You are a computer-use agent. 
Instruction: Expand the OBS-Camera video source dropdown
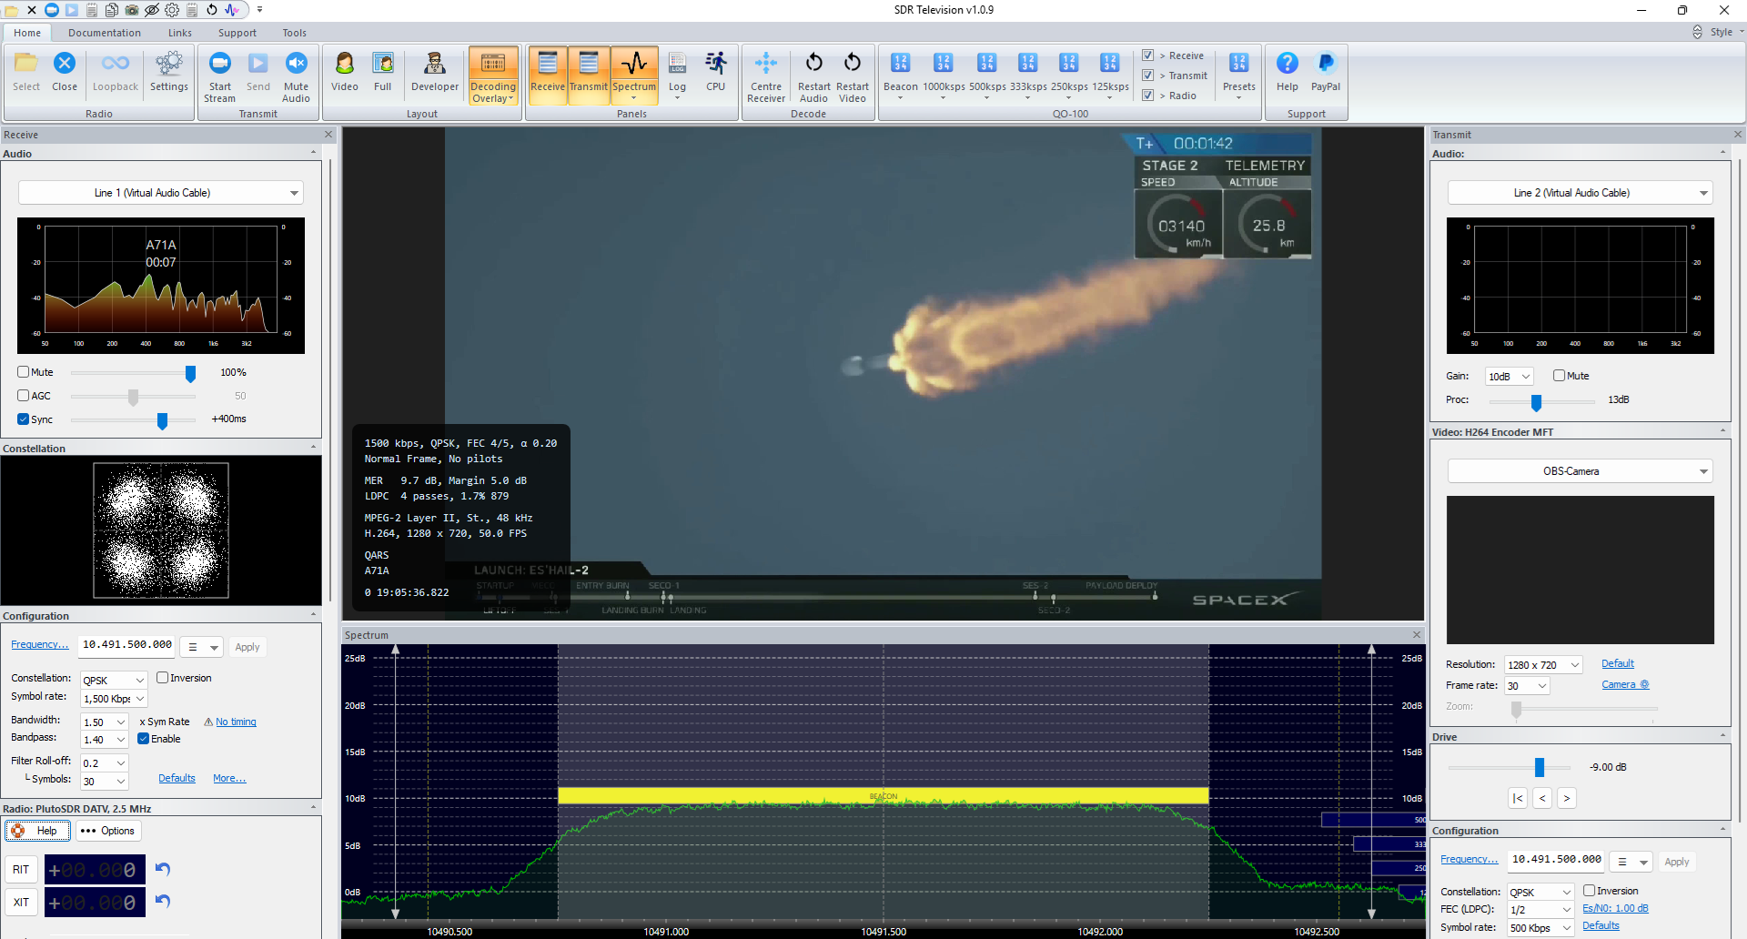[1580, 471]
